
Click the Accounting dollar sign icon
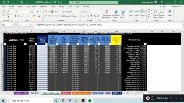83,16
